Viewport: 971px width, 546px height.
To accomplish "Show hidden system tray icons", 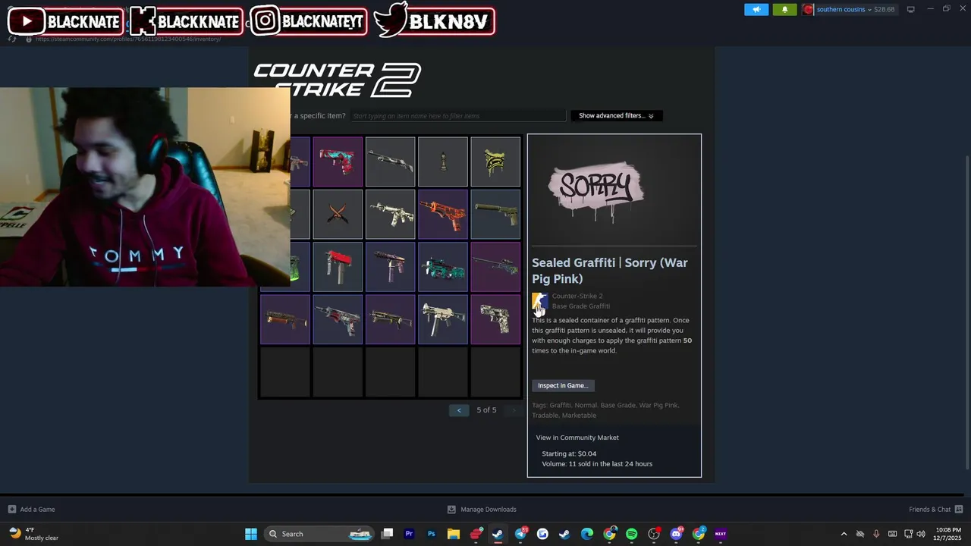I will click(844, 534).
